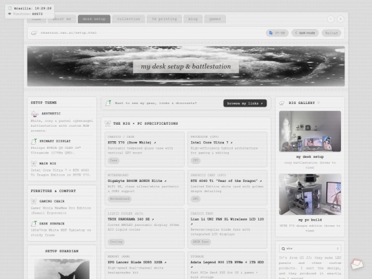Open the 'my desk setup' gallery photo
The width and height of the screenshot is (372, 279).
pos(310,131)
